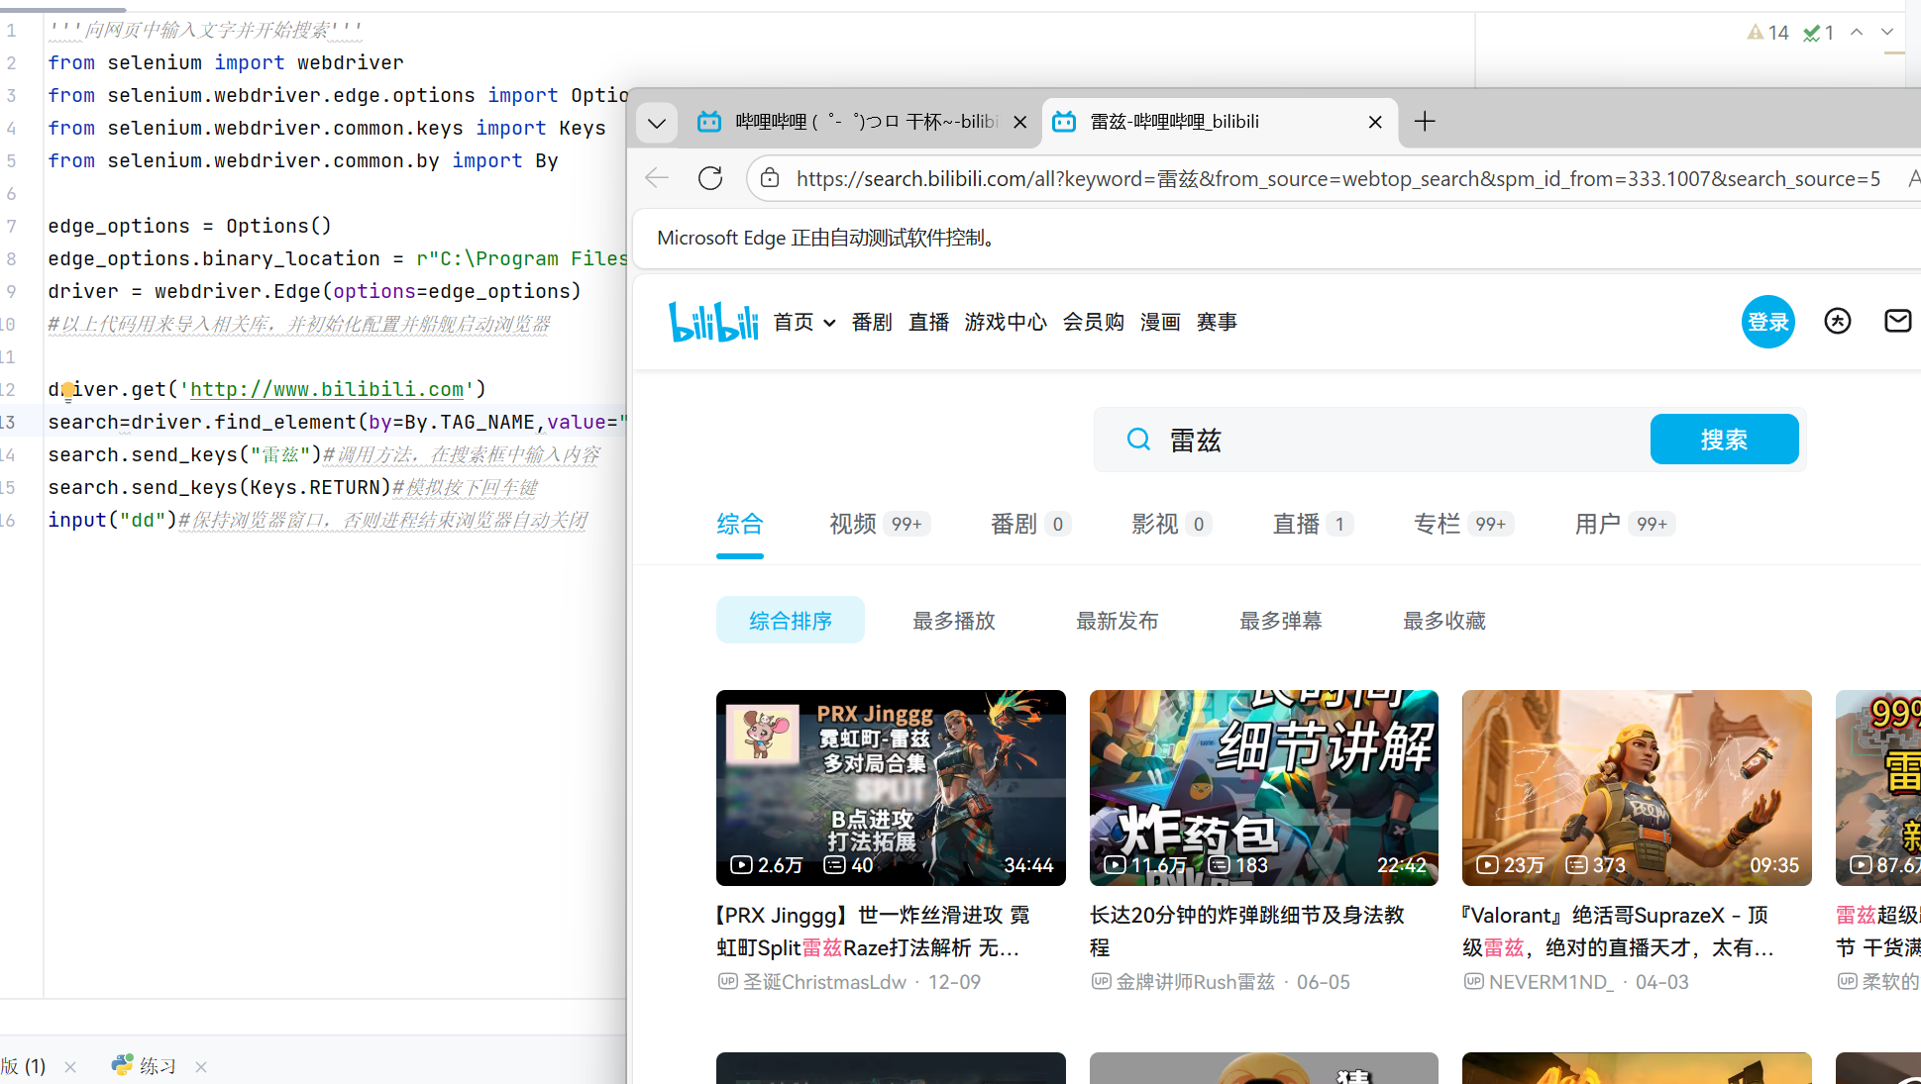This screenshot has height=1084, width=1921.
Task: Open the browser tab list chevron
Action: [656, 123]
